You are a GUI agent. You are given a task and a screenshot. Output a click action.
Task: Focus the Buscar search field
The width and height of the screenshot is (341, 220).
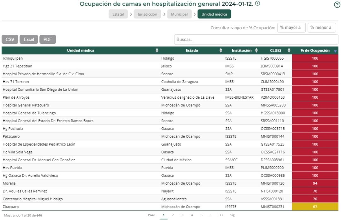(x=256, y=39)
